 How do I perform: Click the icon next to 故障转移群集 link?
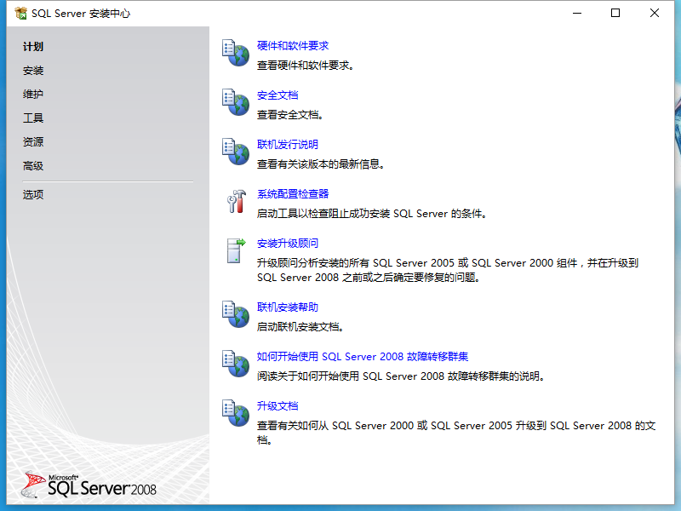(236, 364)
